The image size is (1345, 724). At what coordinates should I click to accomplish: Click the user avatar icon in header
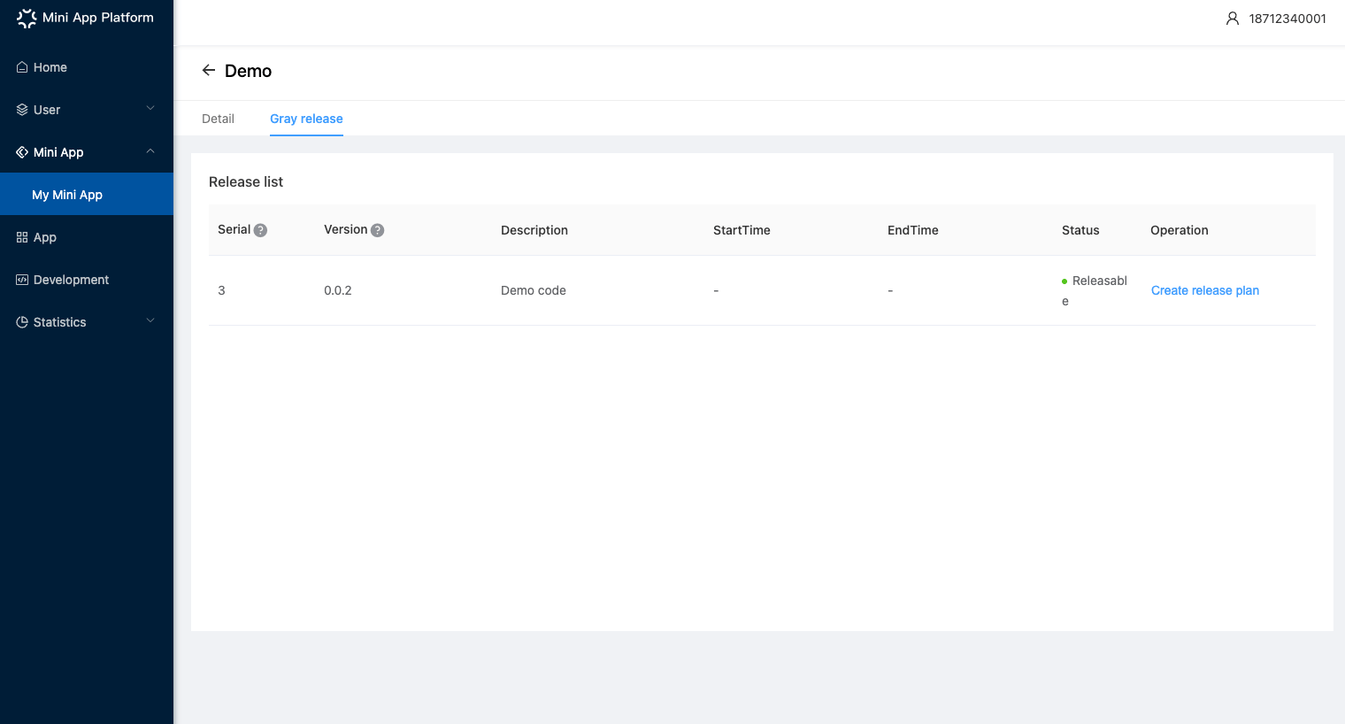(x=1232, y=18)
